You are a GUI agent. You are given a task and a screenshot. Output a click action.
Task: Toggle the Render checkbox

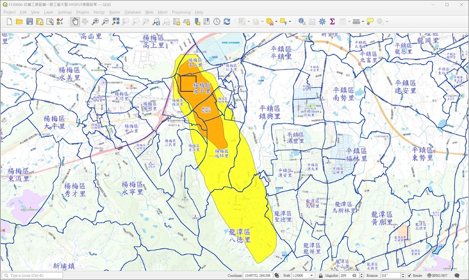pyautogui.click(x=409, y=275)
